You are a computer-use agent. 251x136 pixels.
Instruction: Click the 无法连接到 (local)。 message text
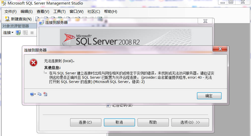59,61
